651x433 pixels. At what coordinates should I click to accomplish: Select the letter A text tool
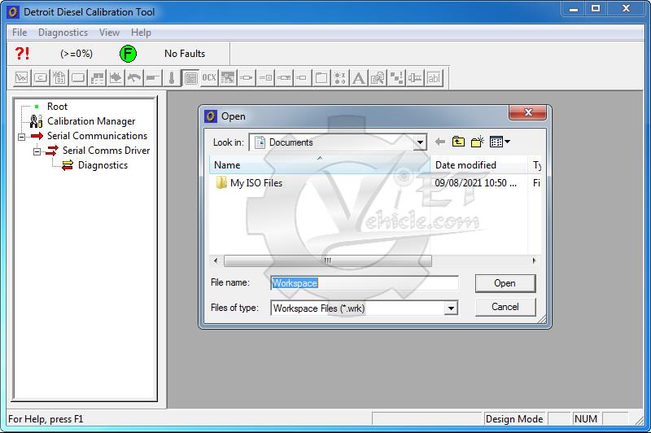pyautogui.click(x=359, y=78)
